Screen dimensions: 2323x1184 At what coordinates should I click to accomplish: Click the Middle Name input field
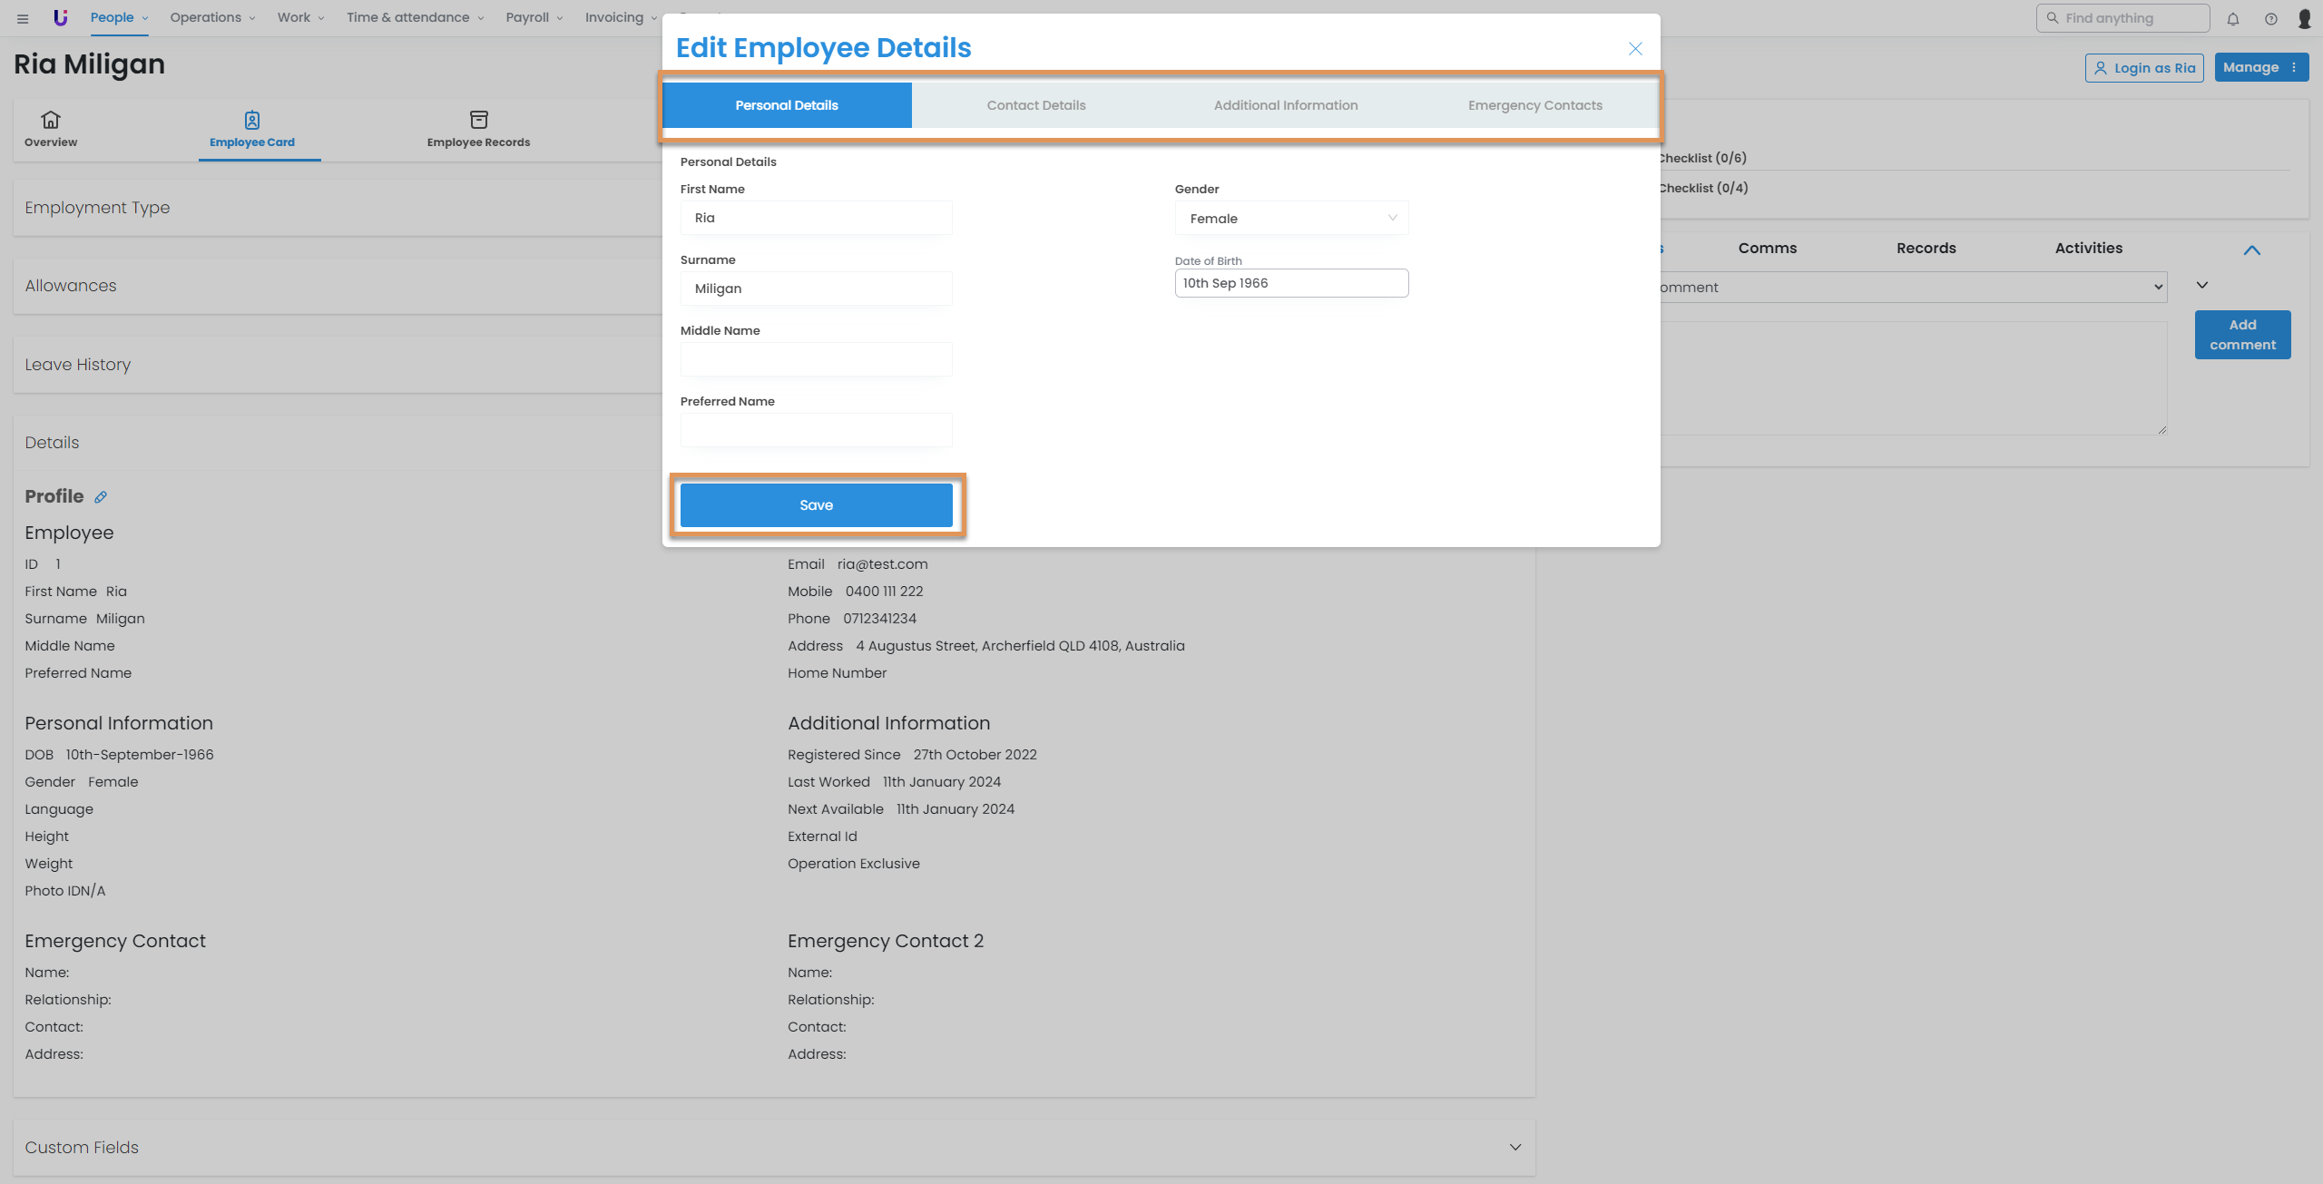point(816,359)
